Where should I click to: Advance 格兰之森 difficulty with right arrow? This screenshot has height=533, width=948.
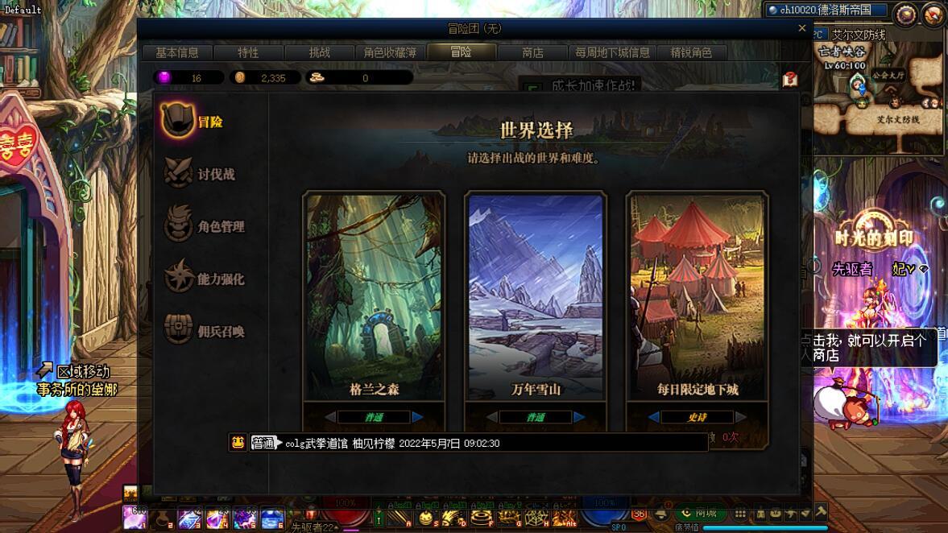coord(418,417)
